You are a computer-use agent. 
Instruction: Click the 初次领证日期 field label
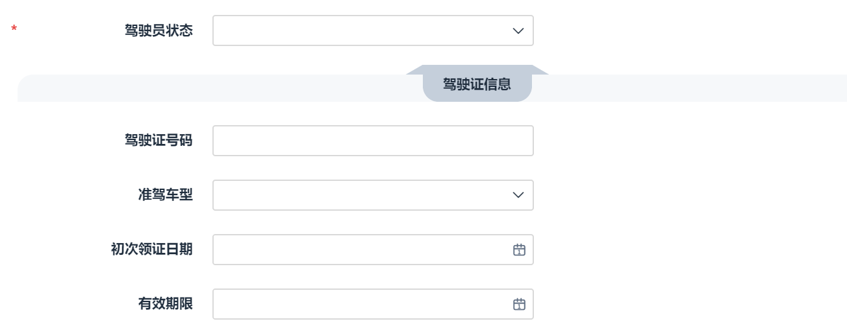152,250
